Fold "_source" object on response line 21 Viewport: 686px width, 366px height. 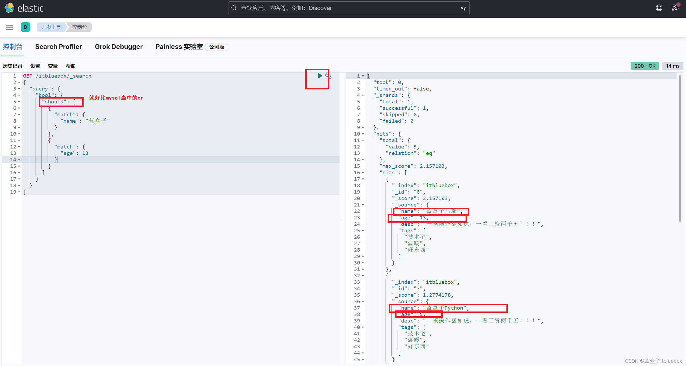(363, 205)
